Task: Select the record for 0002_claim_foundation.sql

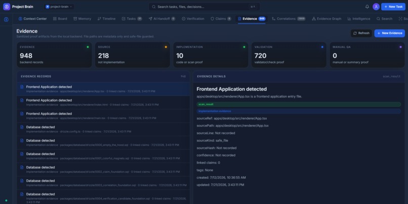Action: [x=103, y=170]
